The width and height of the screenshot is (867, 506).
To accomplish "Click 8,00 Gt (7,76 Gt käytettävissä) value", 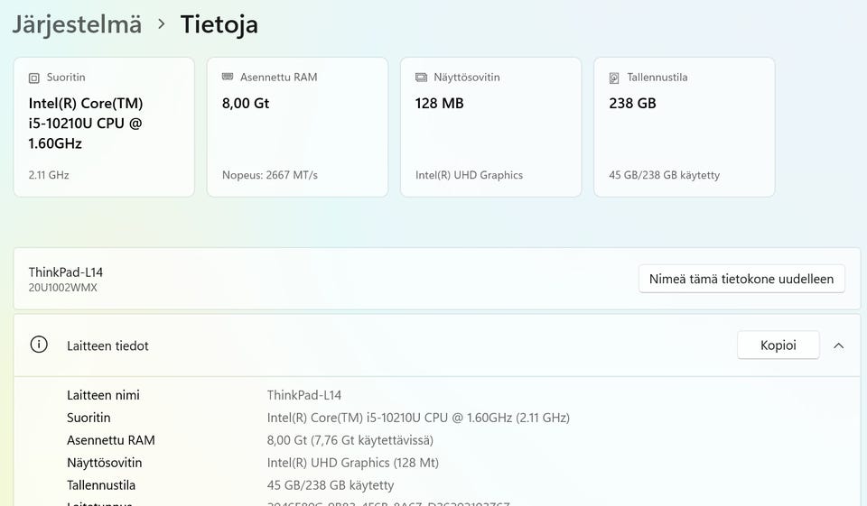I will click(x=350, y=440).
